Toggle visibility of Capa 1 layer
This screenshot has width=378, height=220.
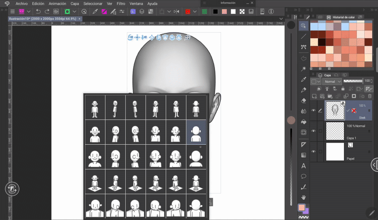[x=313, y=131]
